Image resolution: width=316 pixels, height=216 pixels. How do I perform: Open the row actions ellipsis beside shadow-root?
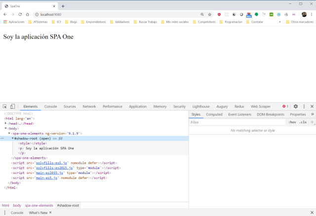(2, 138)
